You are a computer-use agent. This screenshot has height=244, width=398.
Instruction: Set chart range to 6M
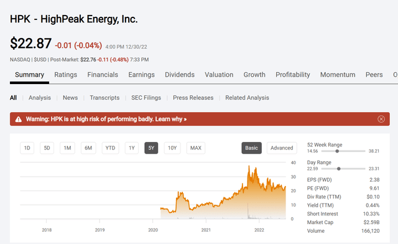click(88, 148)
